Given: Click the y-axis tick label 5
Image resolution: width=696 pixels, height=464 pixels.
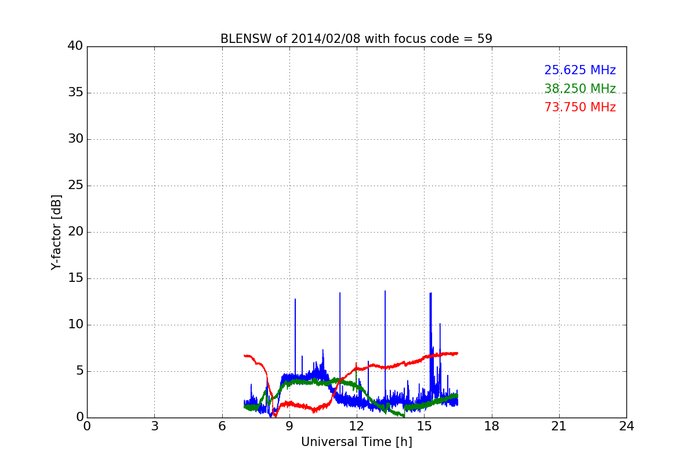Looking at the screenshot, I should pos(79,371).
